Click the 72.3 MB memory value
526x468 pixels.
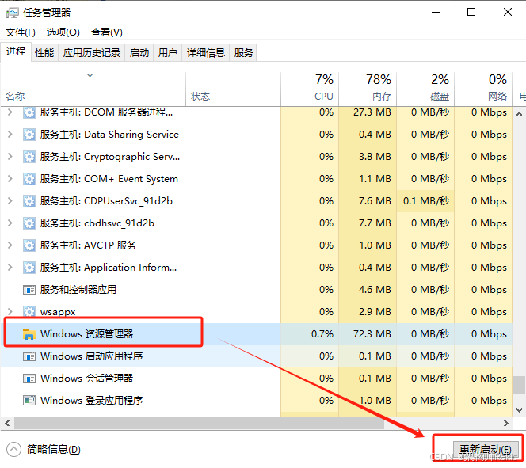point(372,334)
